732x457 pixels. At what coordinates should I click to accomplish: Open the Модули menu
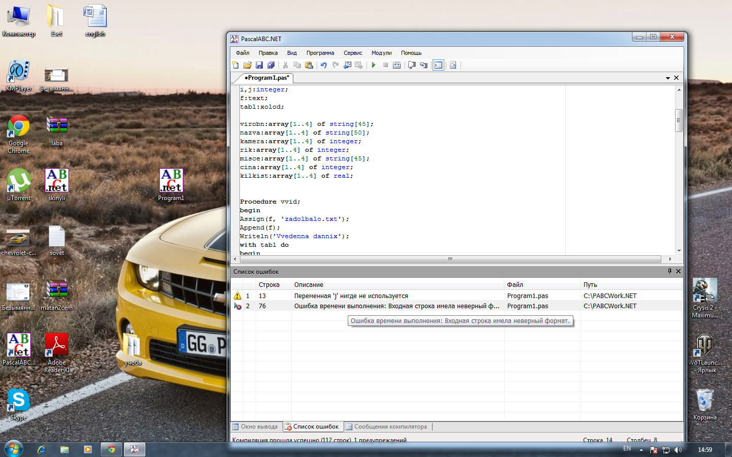click(x=381, y=53)
